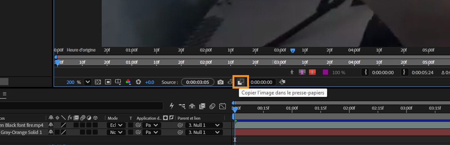This screenshot has width=450, height=145.
Task: Set the in point with the { button
Action: [366, 72]
